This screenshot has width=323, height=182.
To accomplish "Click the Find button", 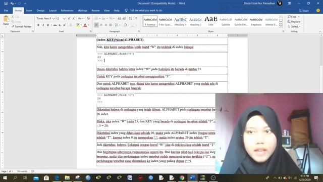I will 292,17.
